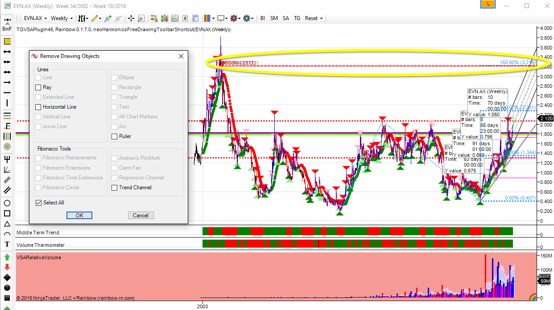Select the Horizontal Line sidebar tool
Viewport: 554px width, 310px height.
[7, 93]
